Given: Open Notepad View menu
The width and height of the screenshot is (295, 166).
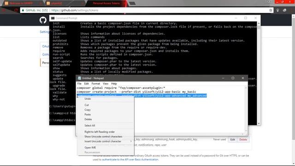Looking at the screenshot, I should click(106, 83).
